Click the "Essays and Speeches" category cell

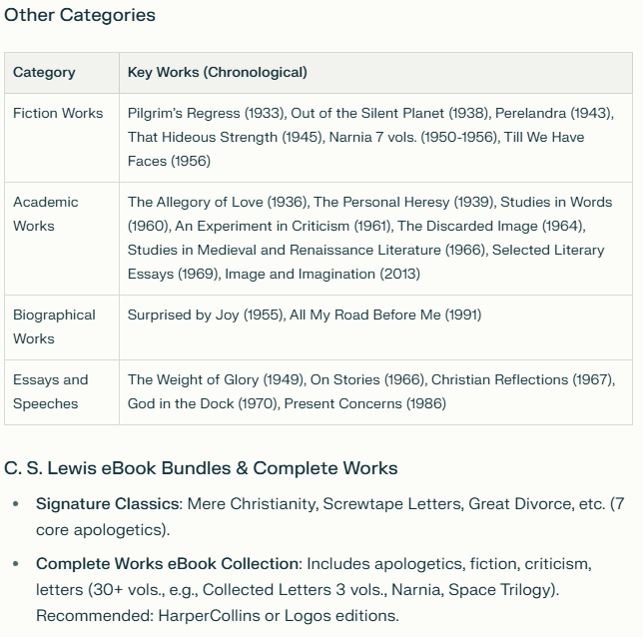(x=50, y=391)
